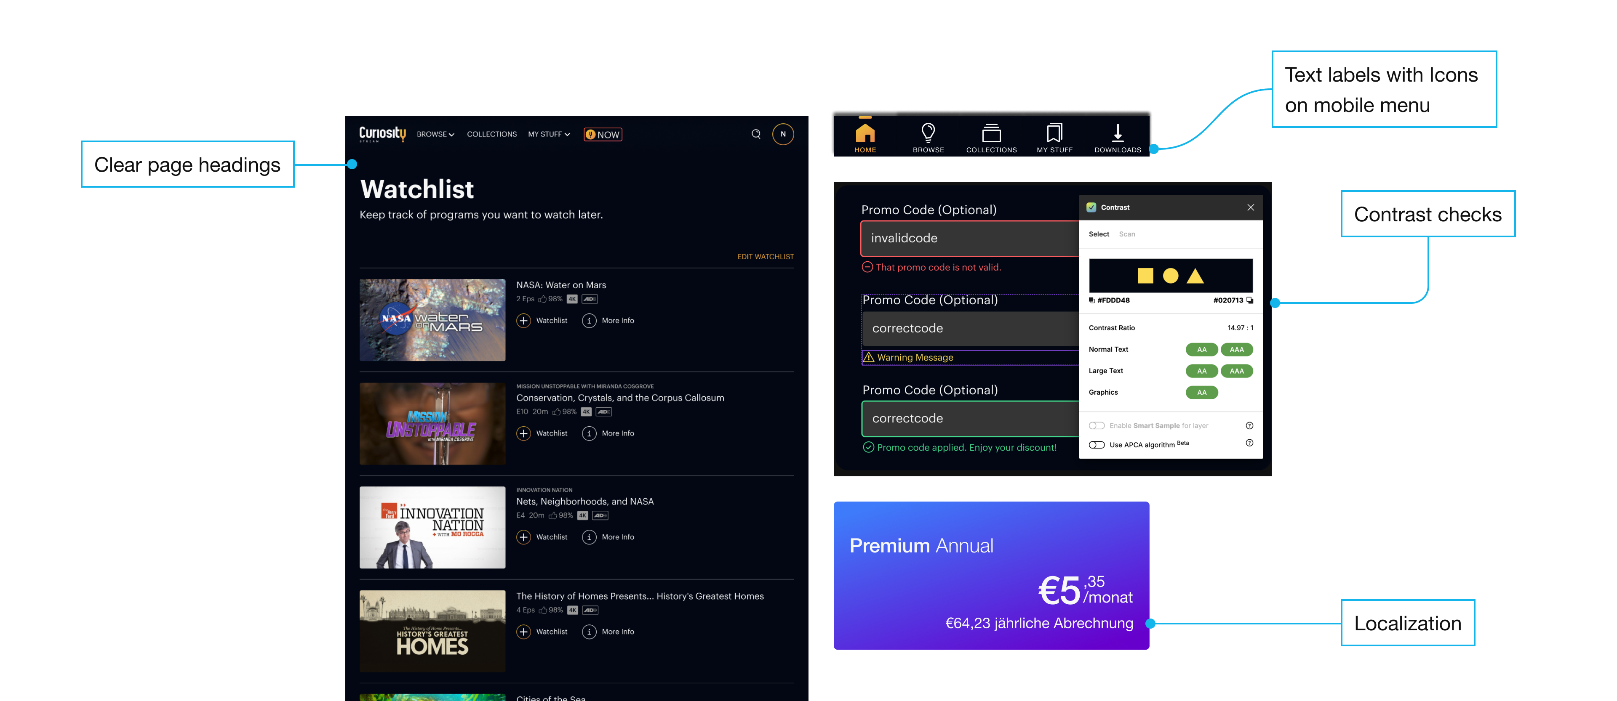Click the Premium Annual pricing card
Screen dimensions: 1617x701
click(x=991, y=575)
